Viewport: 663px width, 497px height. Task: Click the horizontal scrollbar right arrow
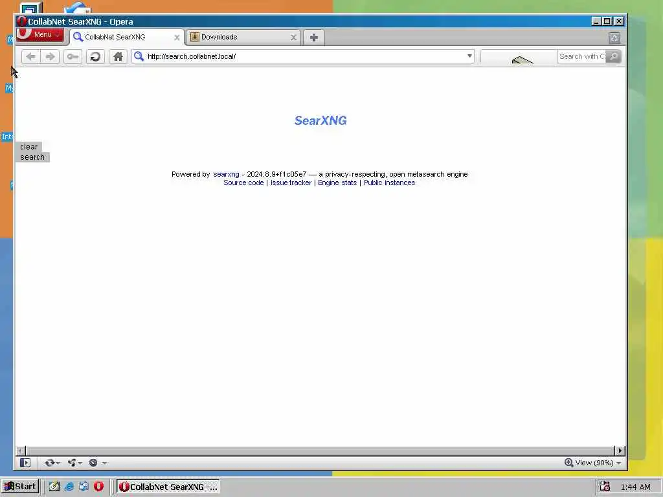620,451
